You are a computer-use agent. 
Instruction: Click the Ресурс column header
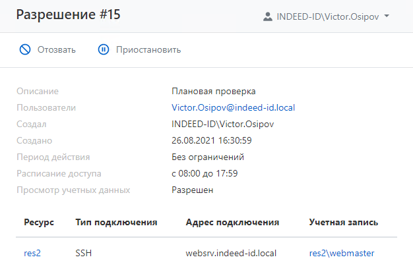(x=39, y=223)
